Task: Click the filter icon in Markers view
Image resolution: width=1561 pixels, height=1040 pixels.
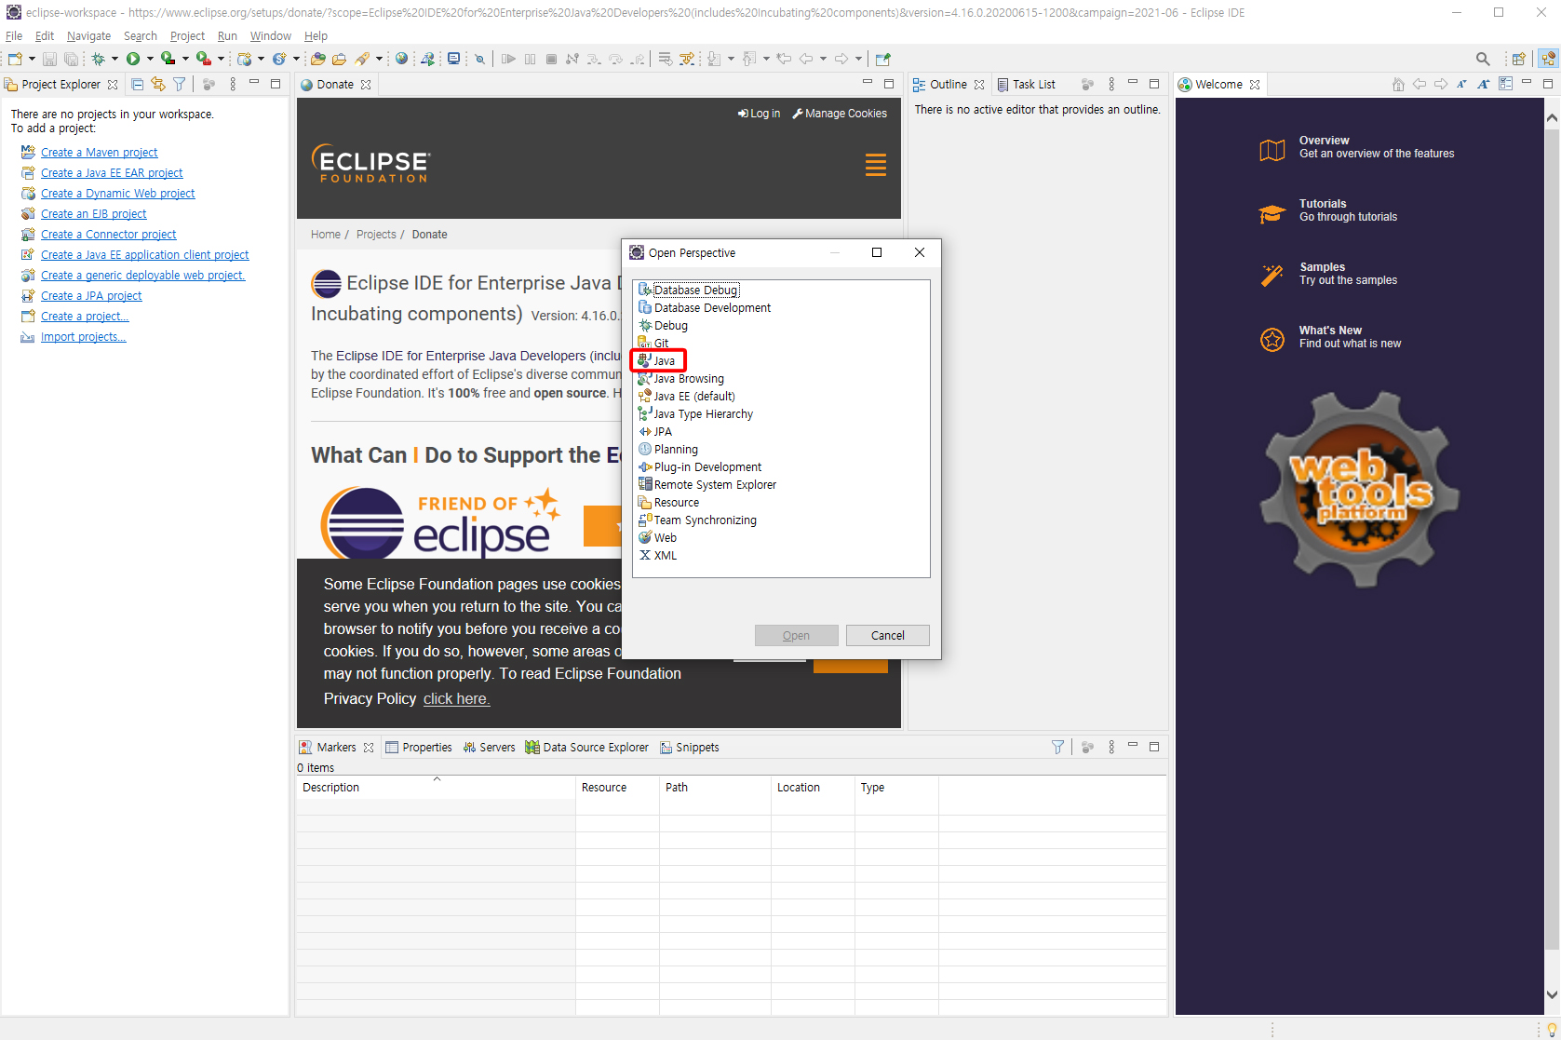Action: pyautogui.click(x=1057, y=747)
